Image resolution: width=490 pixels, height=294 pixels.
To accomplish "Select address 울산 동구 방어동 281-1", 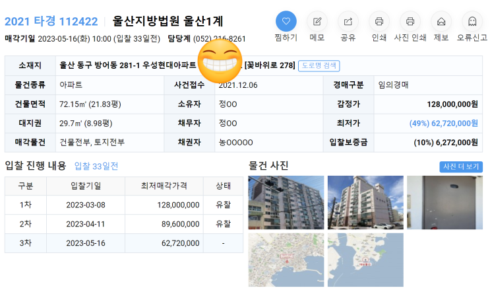I will coord(100,65).
